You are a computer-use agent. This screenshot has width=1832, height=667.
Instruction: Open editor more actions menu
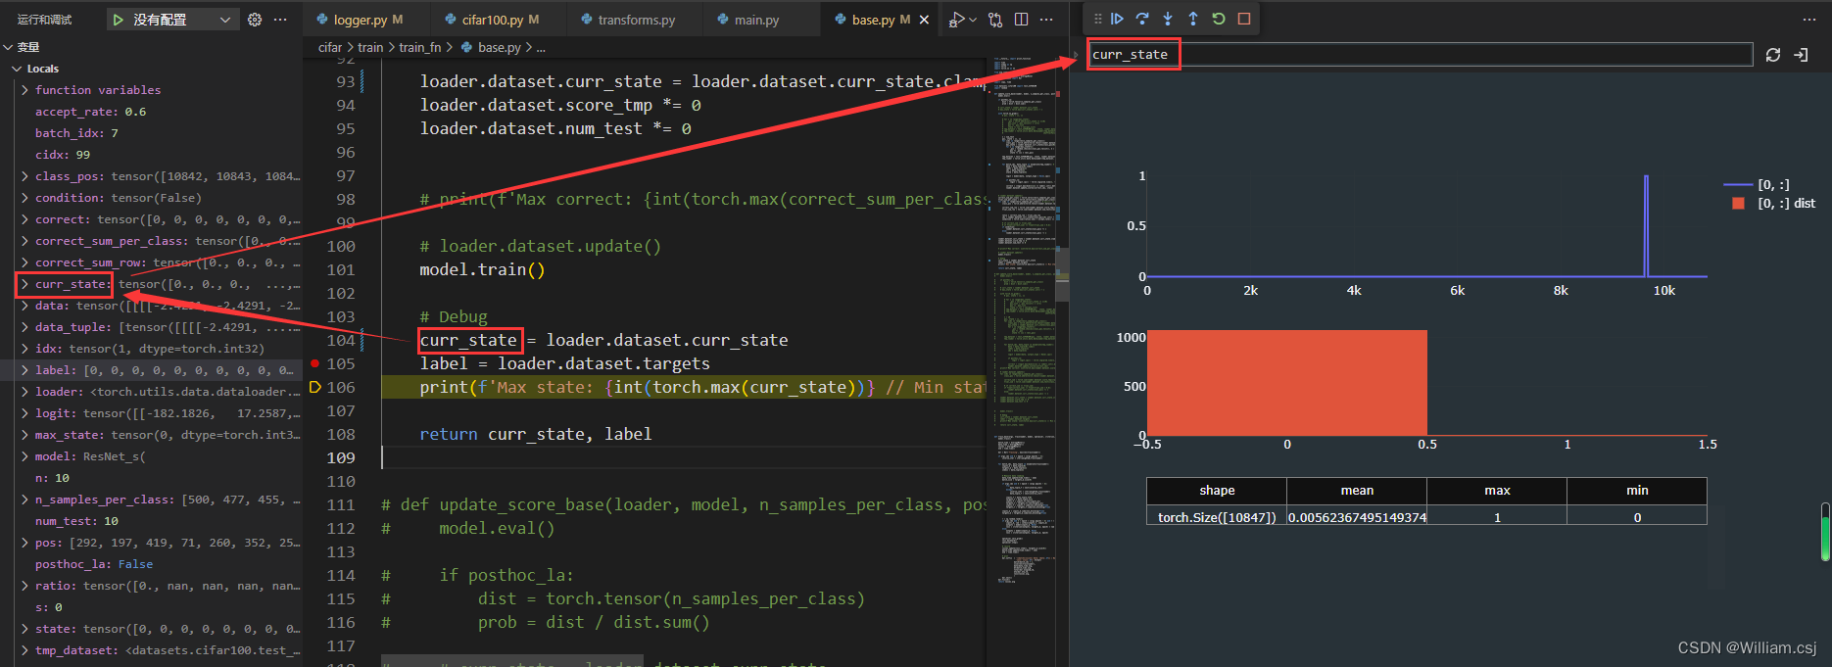coord(1046,20)
